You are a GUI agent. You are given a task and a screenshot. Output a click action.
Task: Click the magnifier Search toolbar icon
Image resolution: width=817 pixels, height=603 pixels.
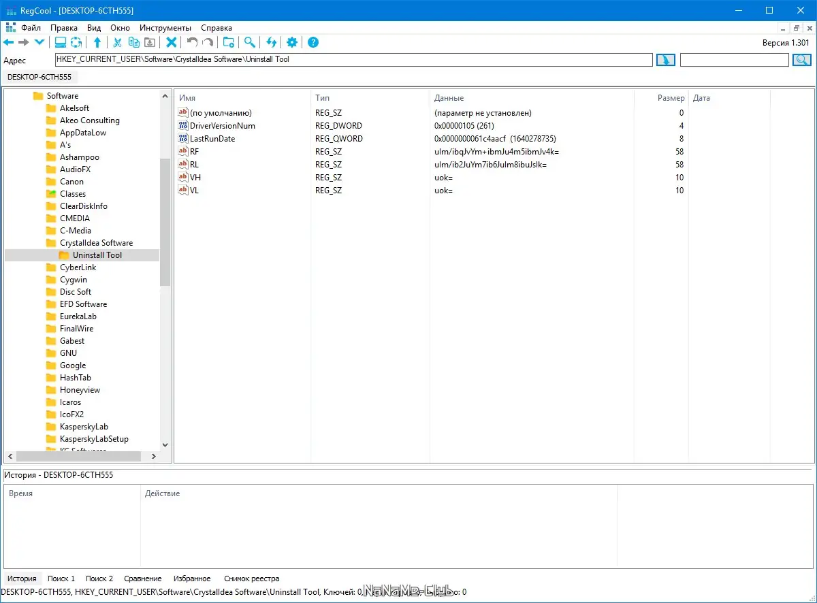pos(250,42)
